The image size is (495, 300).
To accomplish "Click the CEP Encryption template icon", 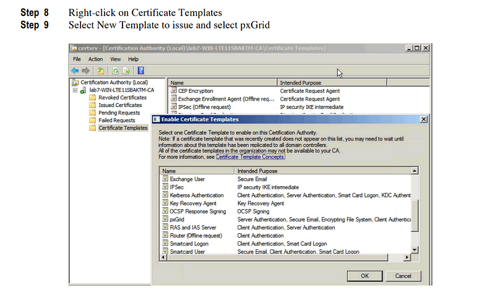I will click(x=174, y=90).
